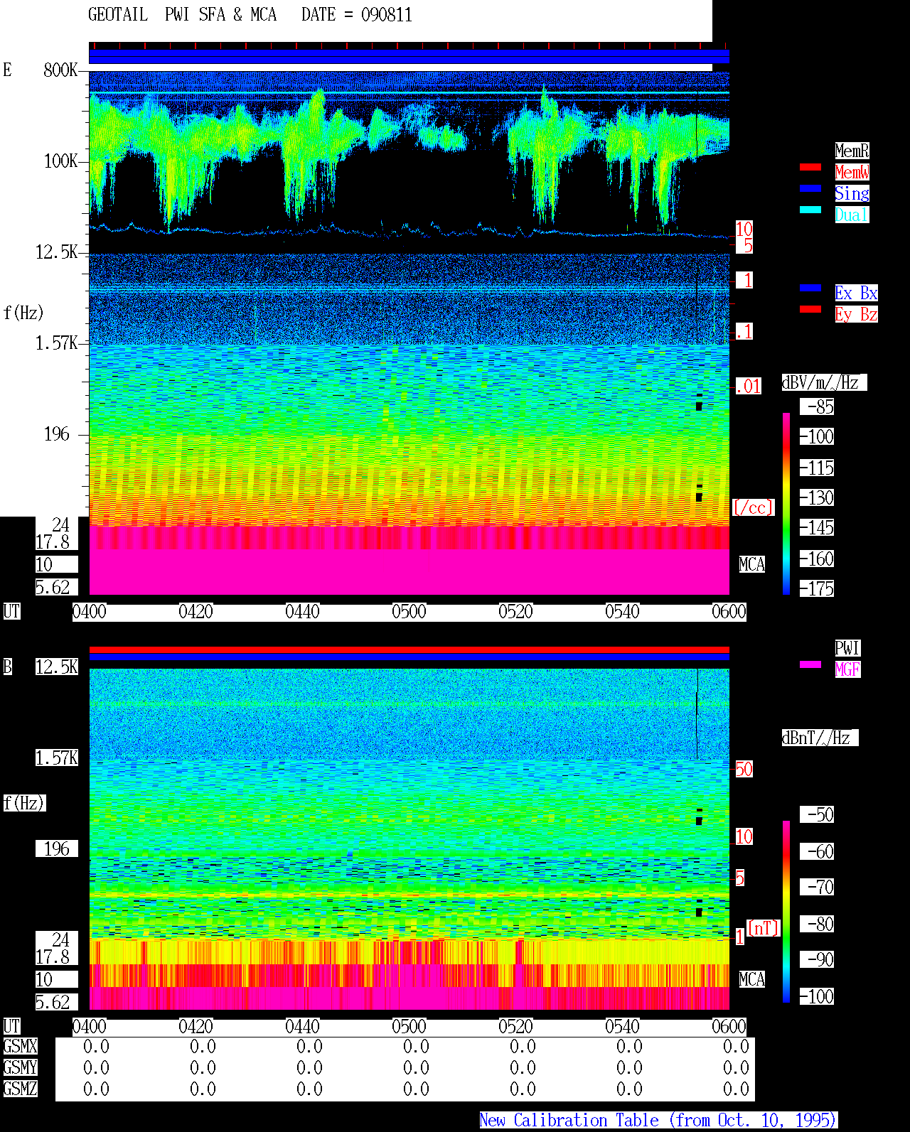910x1132 pixels.
Task: Click the MemR legend label
Action: pyautogui.click(x=852, y=151)
